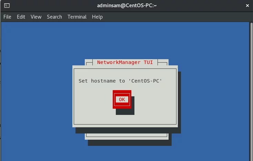Click the 'Set hostname to CentOS-PC' message
Image resolution: width=253 pixels, height=161 pixels.
120,80
